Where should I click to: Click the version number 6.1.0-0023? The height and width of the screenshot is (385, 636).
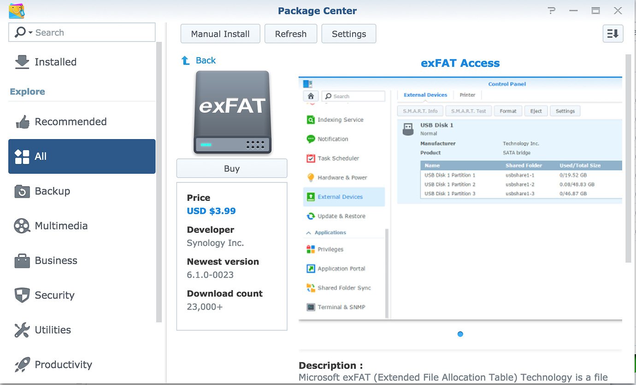tap(210, 275)
